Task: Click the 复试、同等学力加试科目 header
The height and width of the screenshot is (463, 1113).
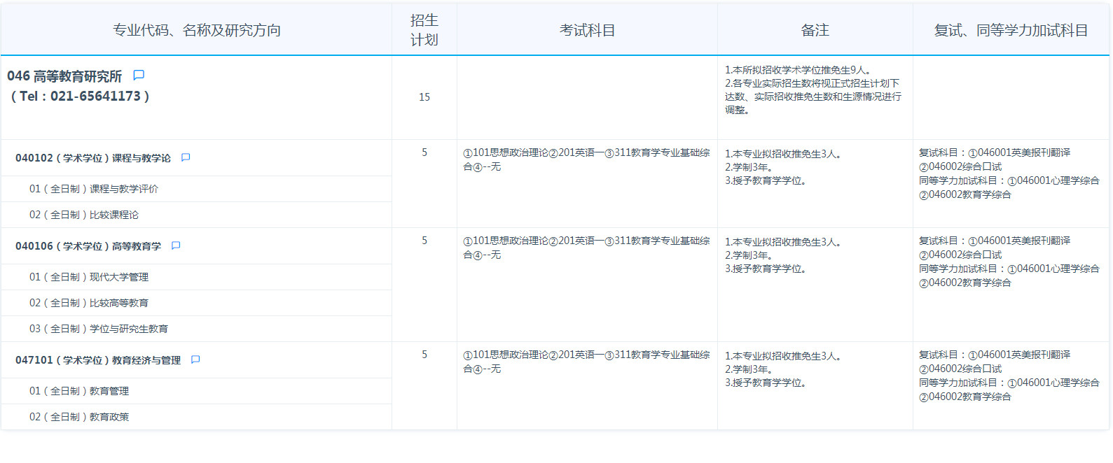Action: click(x=1011, y=30)
